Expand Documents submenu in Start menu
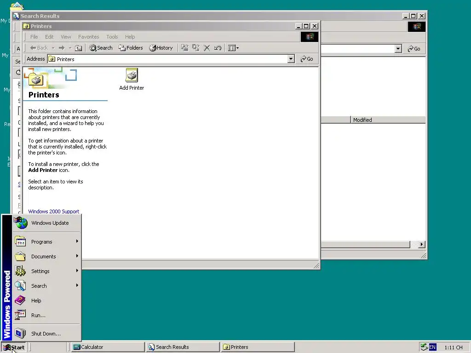 (46, 256)
